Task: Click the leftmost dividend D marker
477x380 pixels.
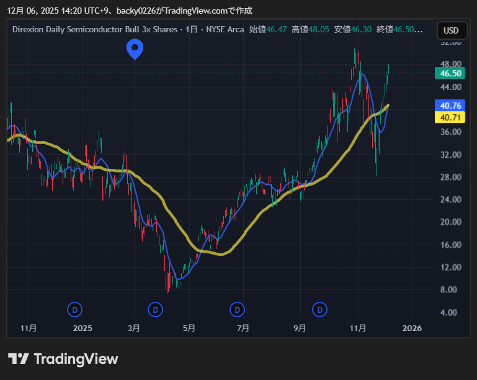Action: 75,309
